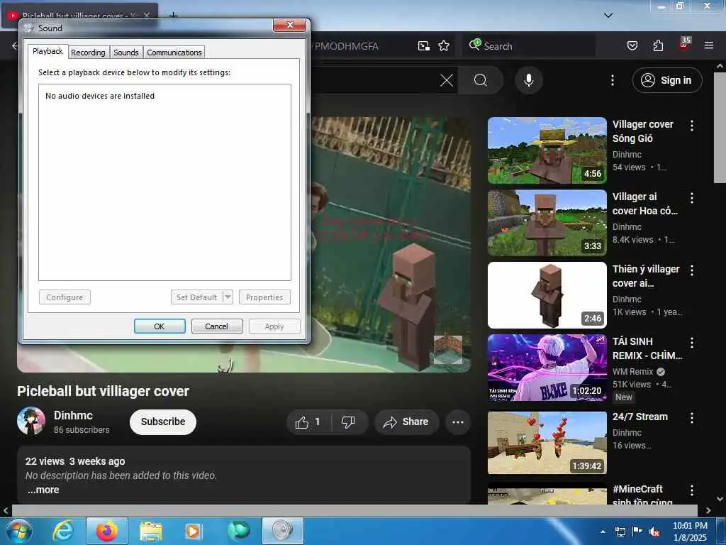Click OK in Sound dialog
Screen dimensions: 726x545
160,326
